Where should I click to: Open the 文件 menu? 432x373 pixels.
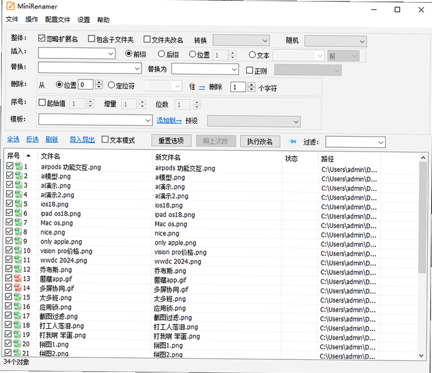pyautogui.click(x=12, y=19)
